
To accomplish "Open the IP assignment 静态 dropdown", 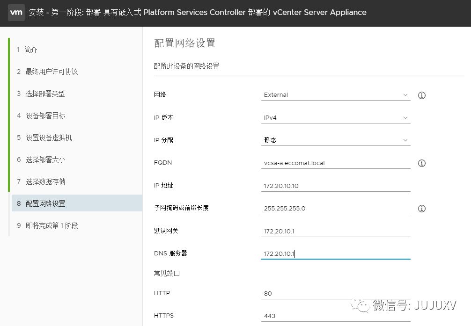I will pyautogui.click(x=336, y=140).
